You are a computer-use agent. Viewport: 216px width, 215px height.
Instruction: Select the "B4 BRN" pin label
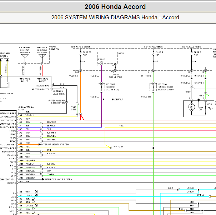click(25, 202)
